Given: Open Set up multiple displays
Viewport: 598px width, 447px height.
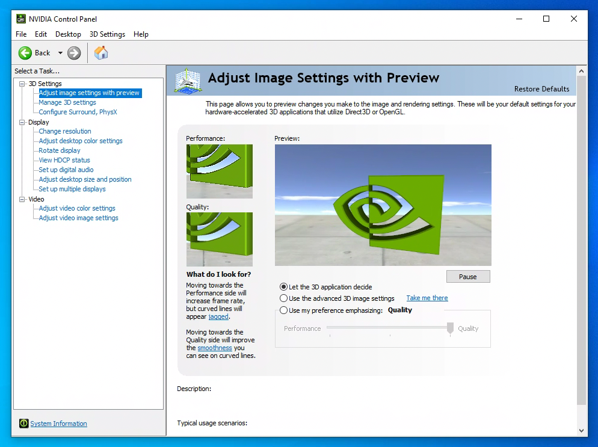Looking at the screenshot, I should [72, 189].
